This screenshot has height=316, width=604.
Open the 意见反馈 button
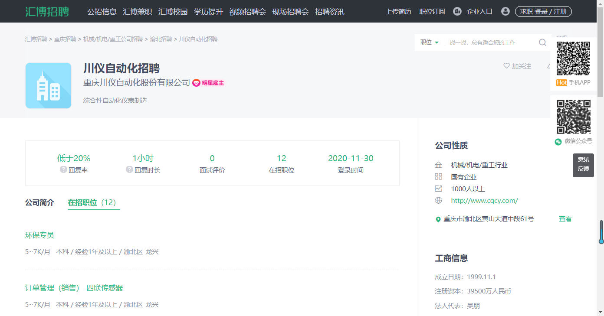(x=583, y=165)
